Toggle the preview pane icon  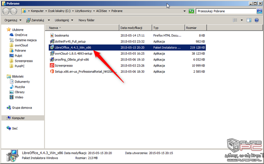click(x=249, y=20)
